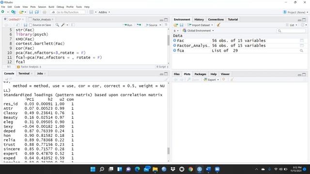The height and width of the screenshot is (174, 310).
Task: Open the recent files dropdown arrow
Action: [x=26, y=12]
